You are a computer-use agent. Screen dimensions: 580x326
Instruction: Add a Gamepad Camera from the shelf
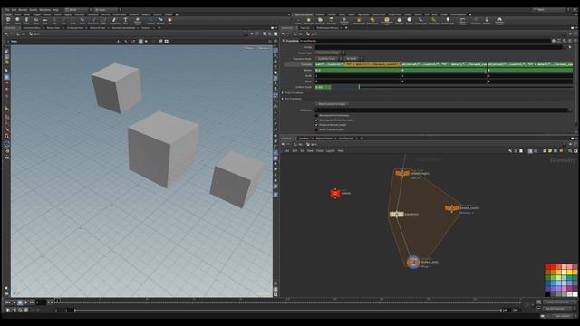[499, 21]
